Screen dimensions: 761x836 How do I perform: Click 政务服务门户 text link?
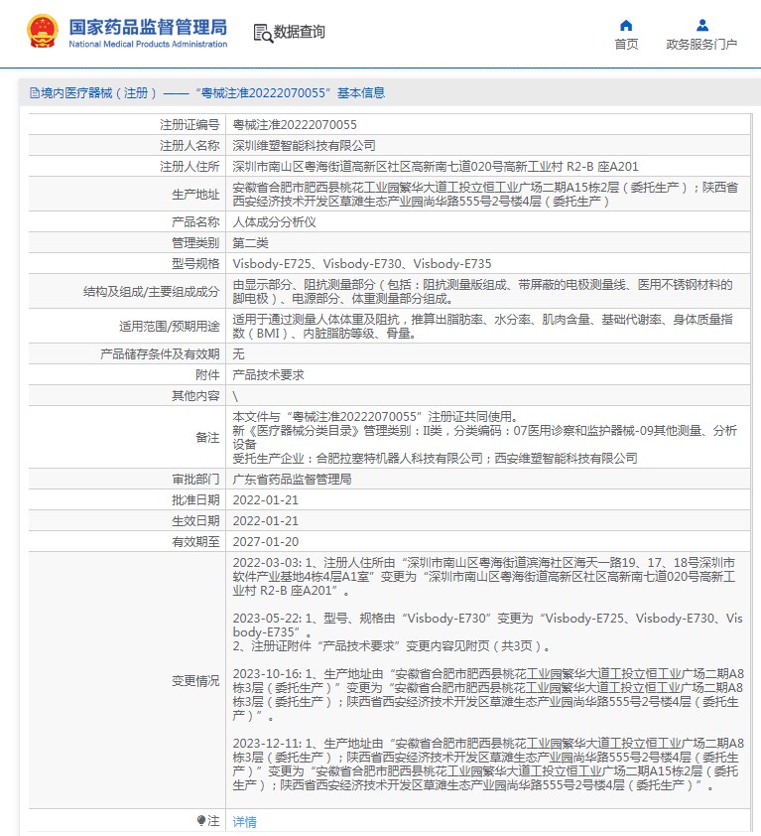point(701,45)
